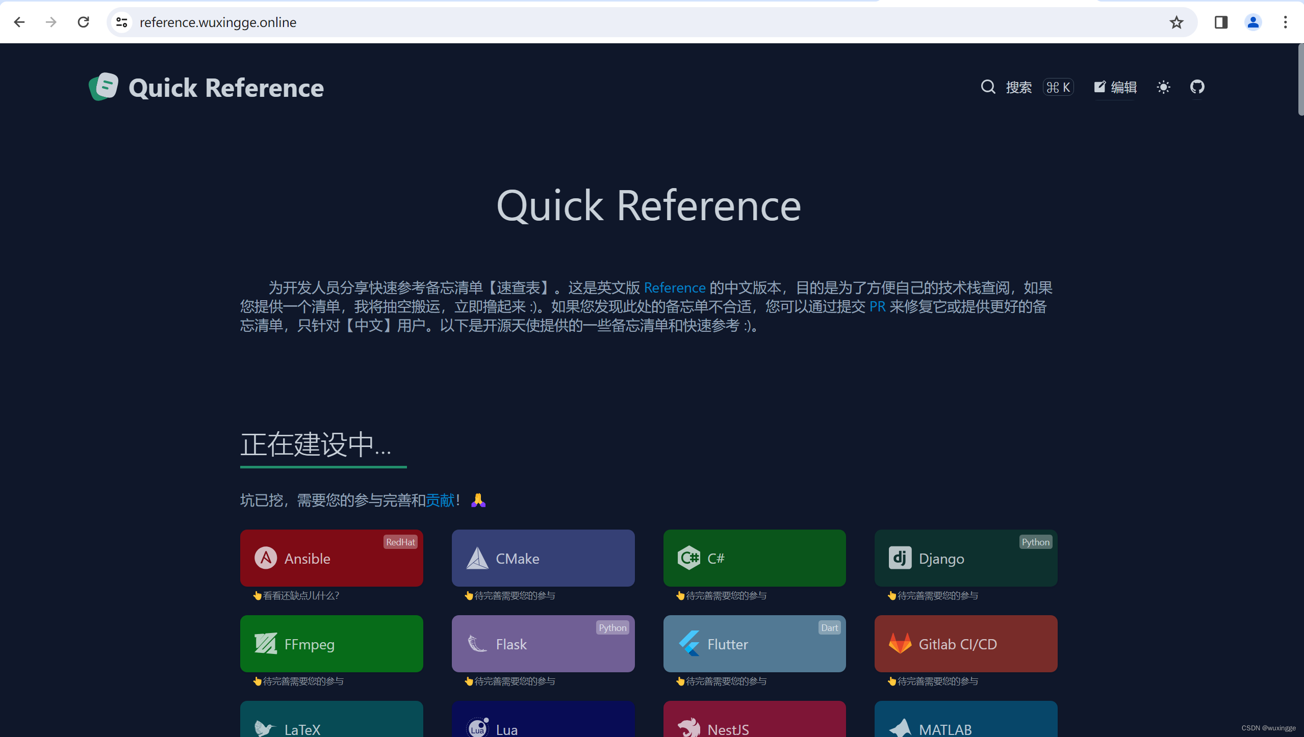Viewport: 1304px width, 737px height.
Task: Click the Ansible logo icon
Action: 266,558
